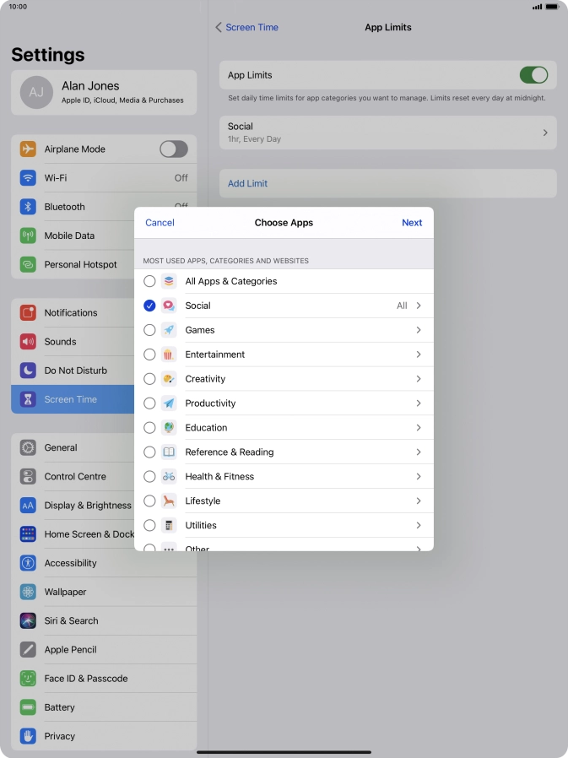Tap the Creativity palette icon
The height and width of the screenshot is (758, 568).
[x=169, y=379]
